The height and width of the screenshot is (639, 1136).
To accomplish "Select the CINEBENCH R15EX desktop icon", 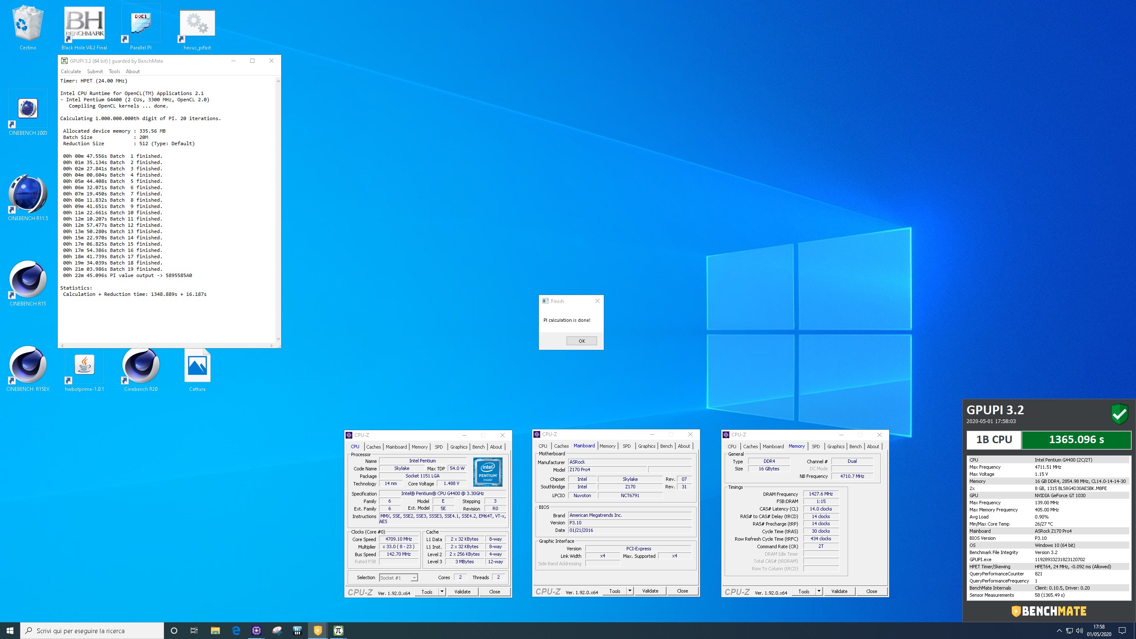I will click(x=28, y=369).
